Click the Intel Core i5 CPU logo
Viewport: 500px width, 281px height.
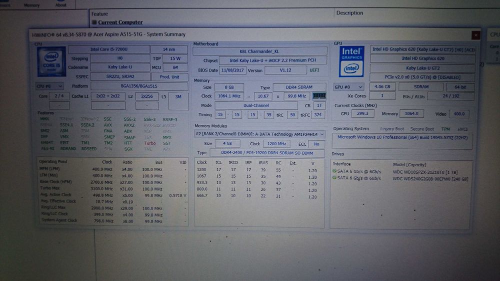51,61
